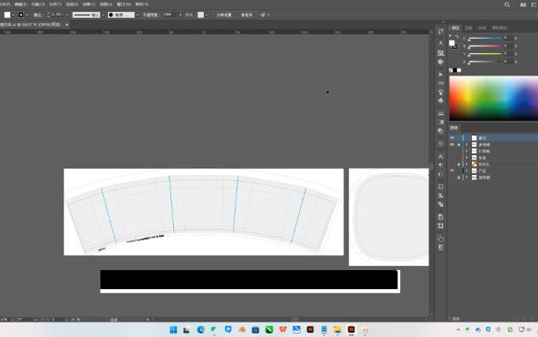
Task: Click the opacity percentage input field
Action: [x=170, y=15]
